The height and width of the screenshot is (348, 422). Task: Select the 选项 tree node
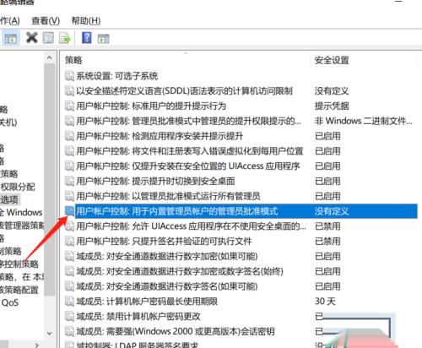pyautogui.click(x=9, y=199)
